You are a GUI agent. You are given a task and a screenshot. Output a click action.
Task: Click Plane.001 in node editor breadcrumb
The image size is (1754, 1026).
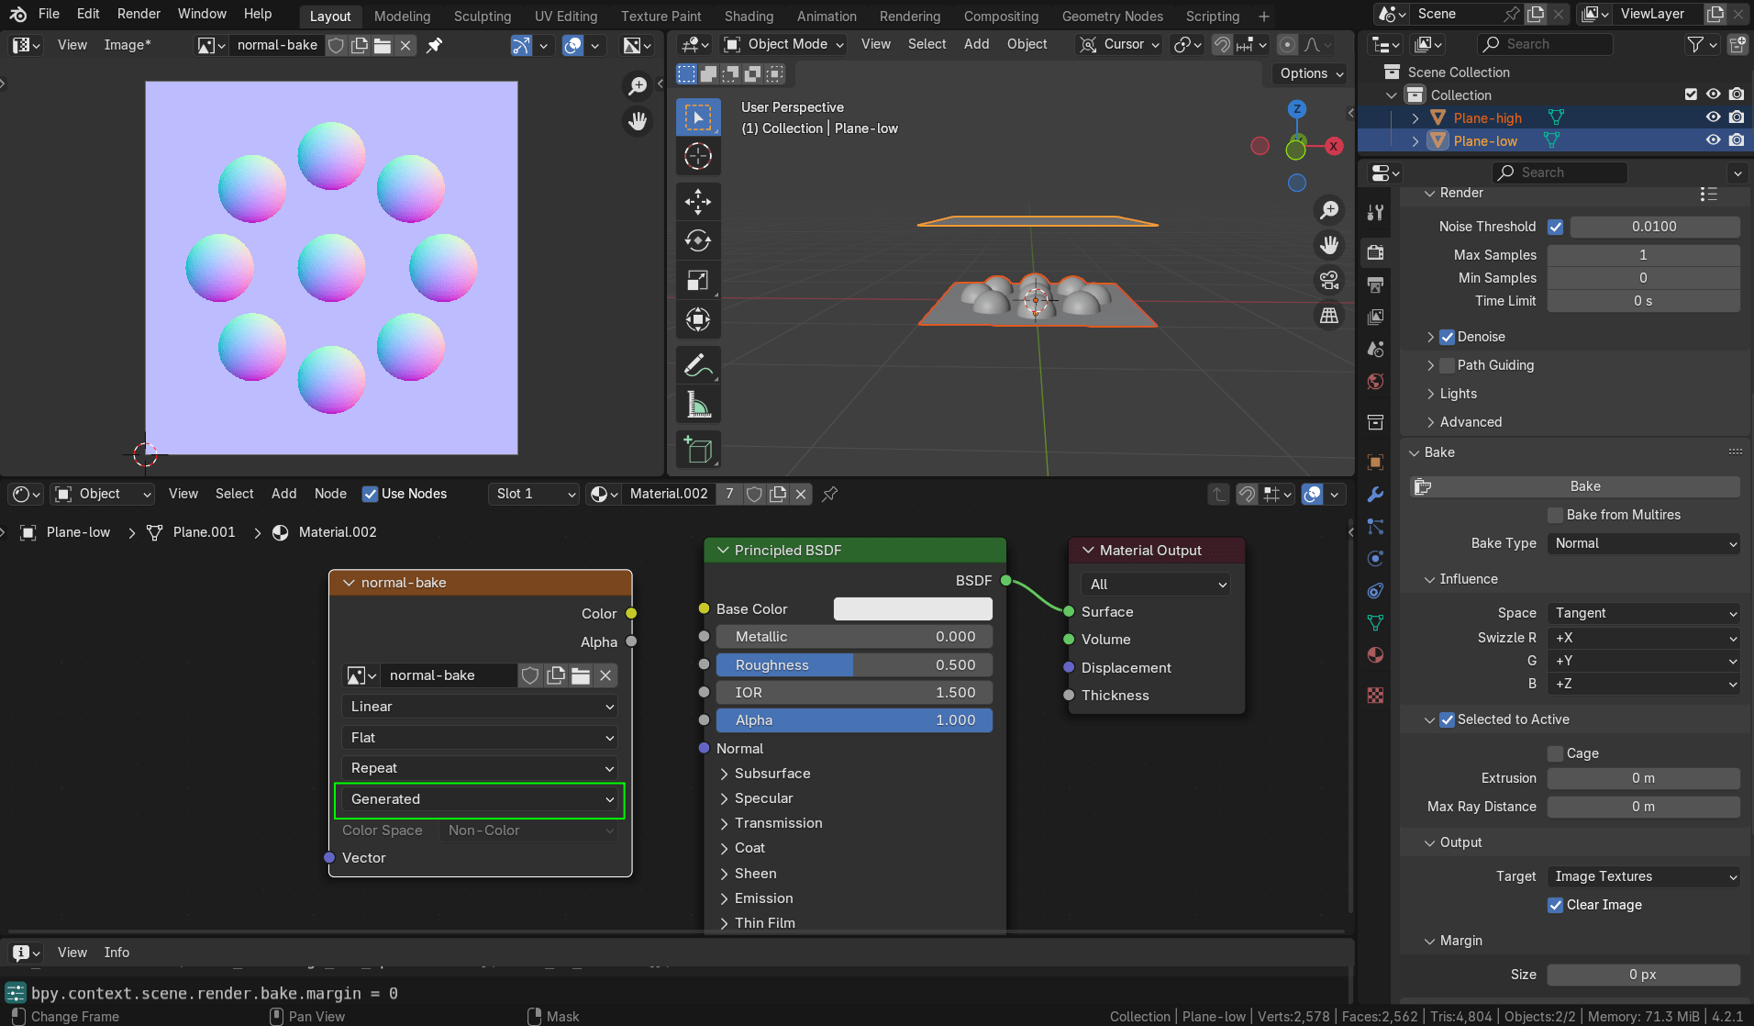click(204, 532)
